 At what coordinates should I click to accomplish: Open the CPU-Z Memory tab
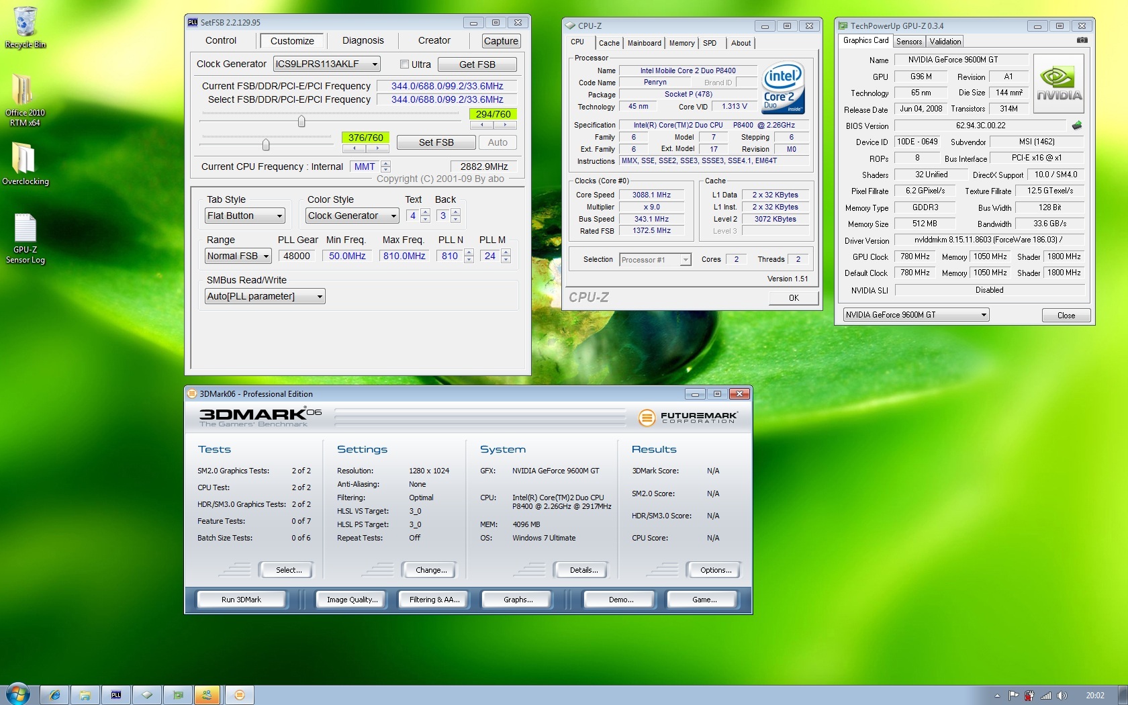pyautogui.click(x=682, y=43)
